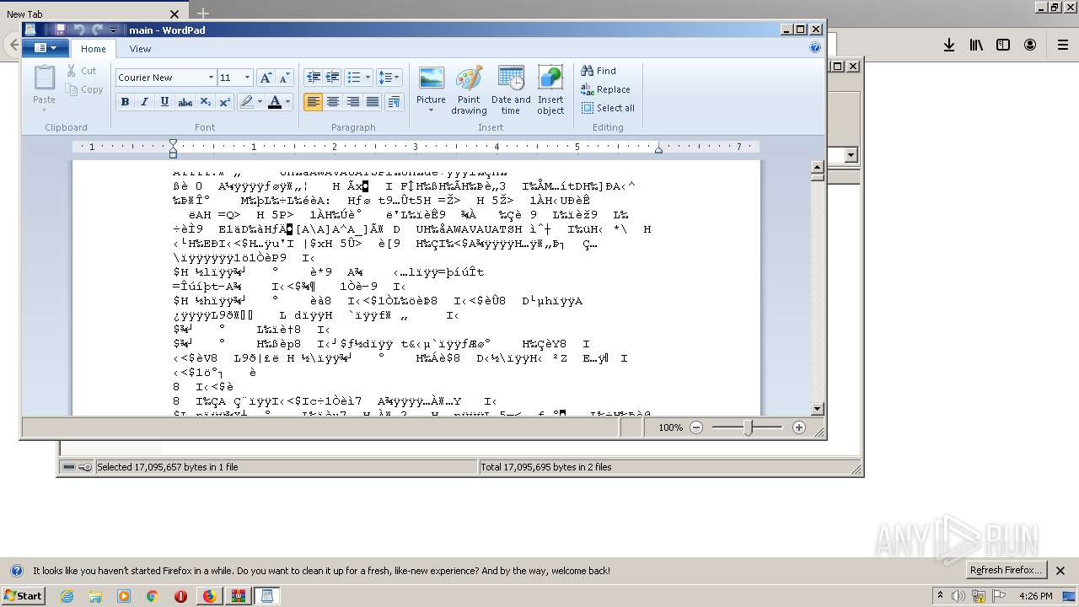
Task: Toggle Strikethrough formatting
Action: tap(185, 102)
